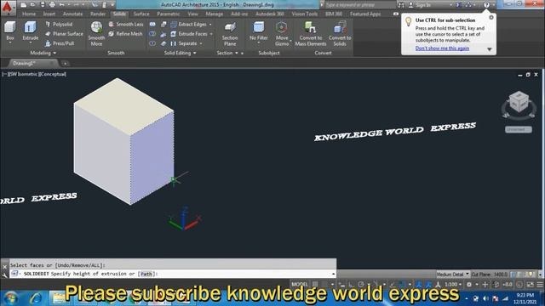
Task: Click the No Filter subobject icon
Action: [x=259, y=27]
